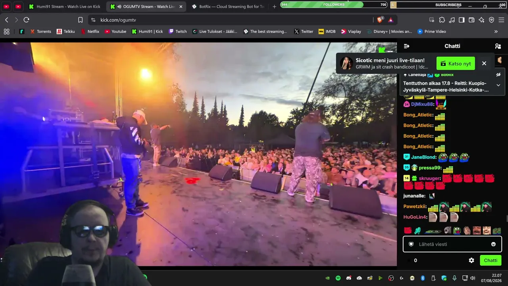The width and height of the screenshot is (508, 286).
Task: Open the microphone tray icon
Action: [454, 278]
